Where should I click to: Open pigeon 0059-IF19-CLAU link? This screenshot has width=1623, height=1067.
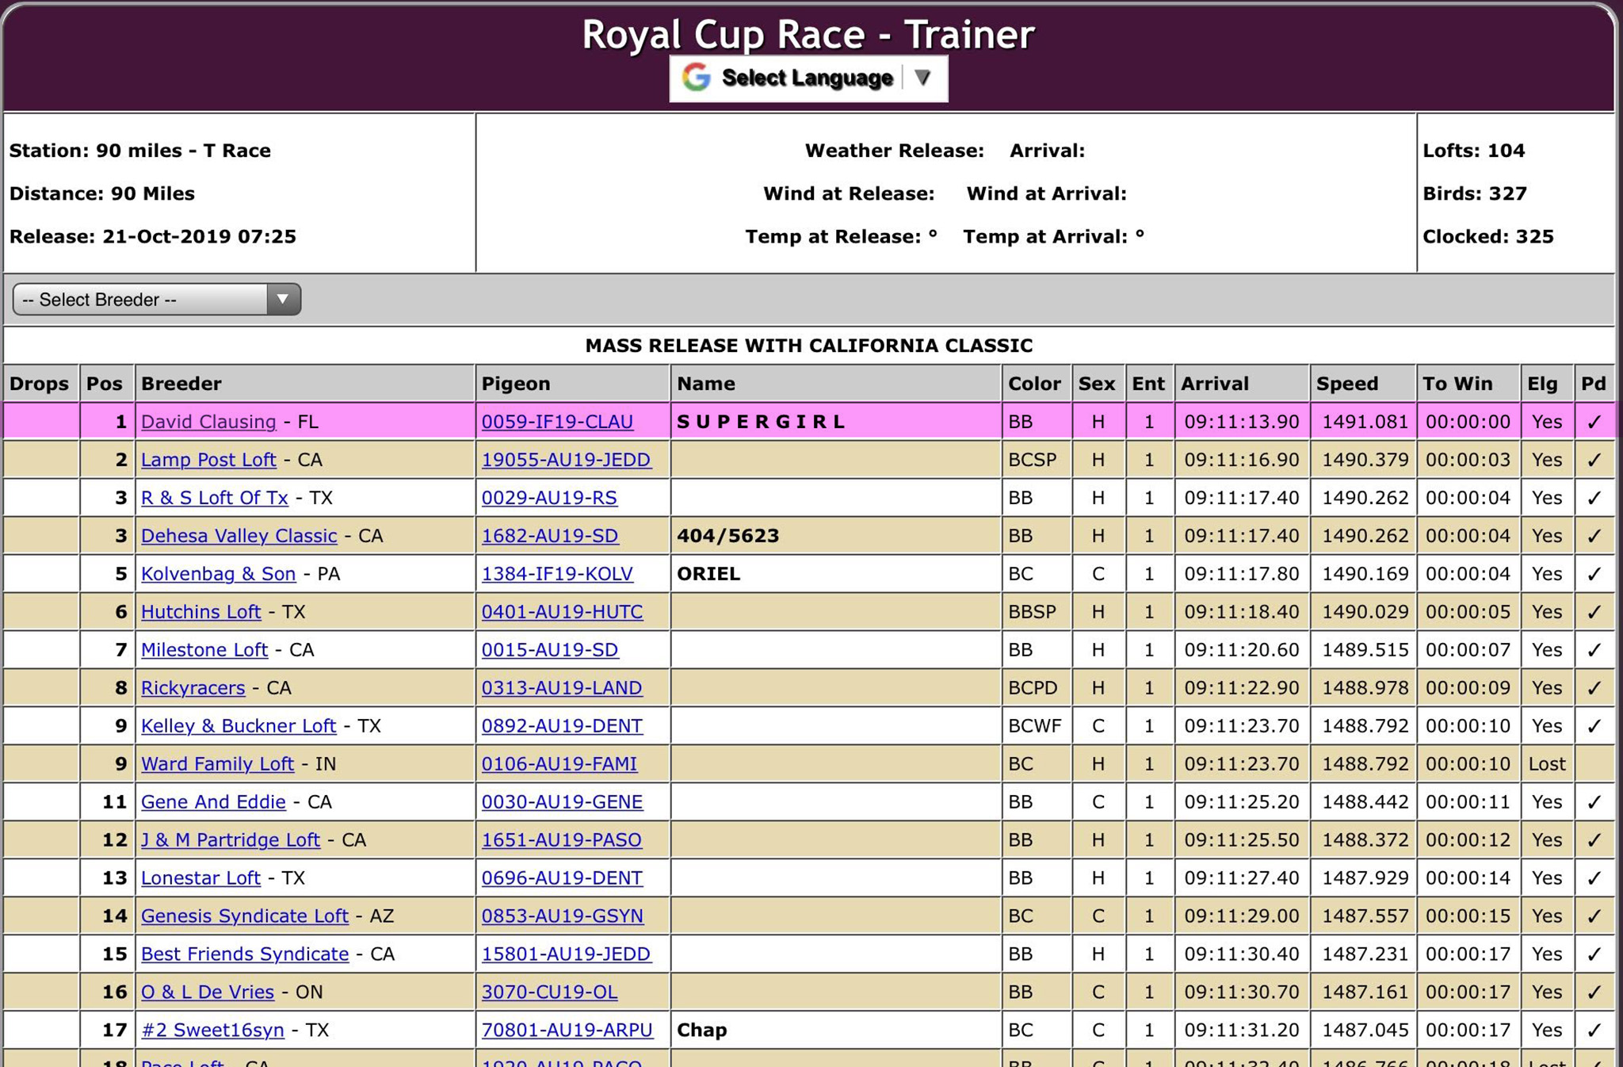pyautogui.click(x=557, y=422)
